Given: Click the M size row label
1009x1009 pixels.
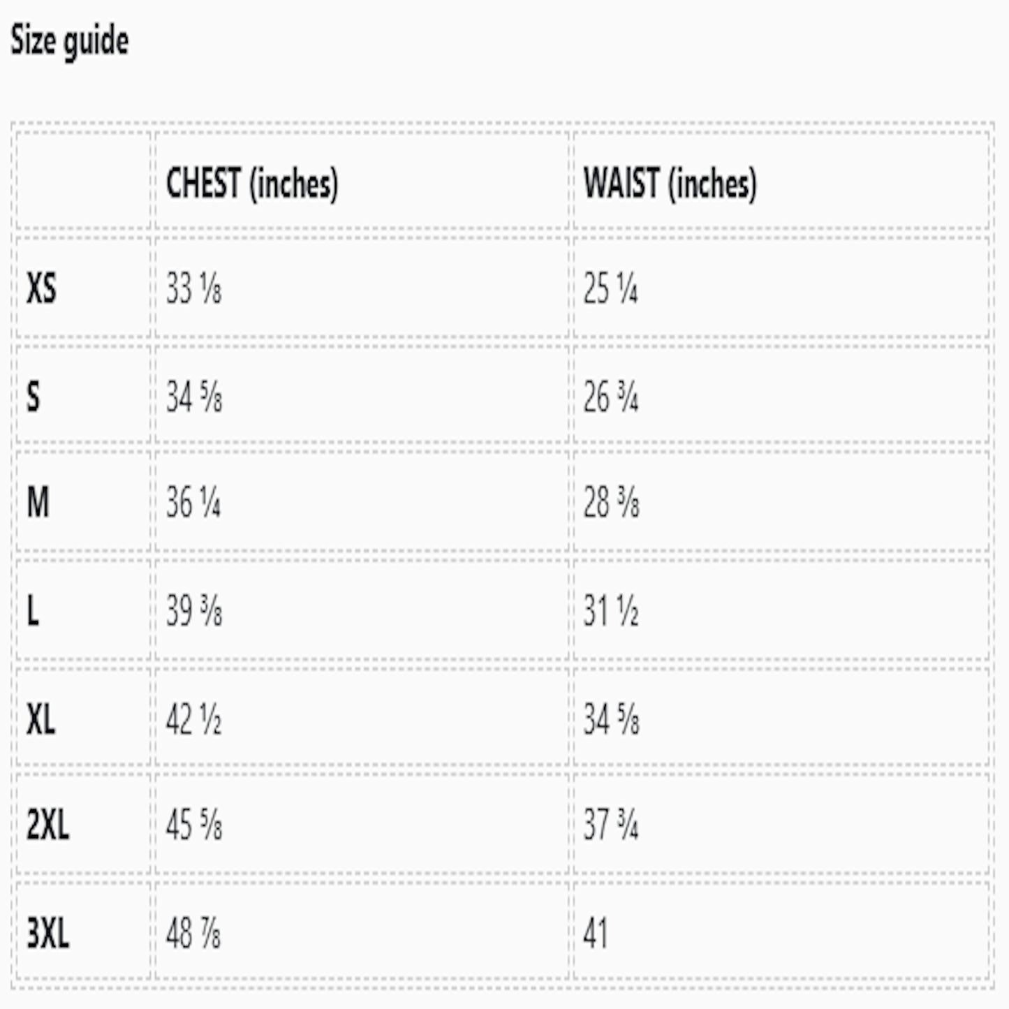Looking at the screenshot, I should tap(38, 503).
